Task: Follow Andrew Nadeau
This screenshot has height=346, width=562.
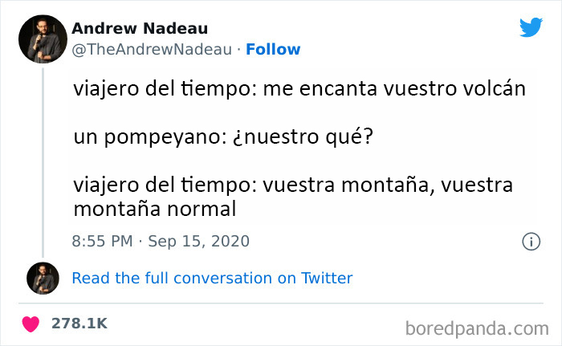Action: tap(273, 49)
